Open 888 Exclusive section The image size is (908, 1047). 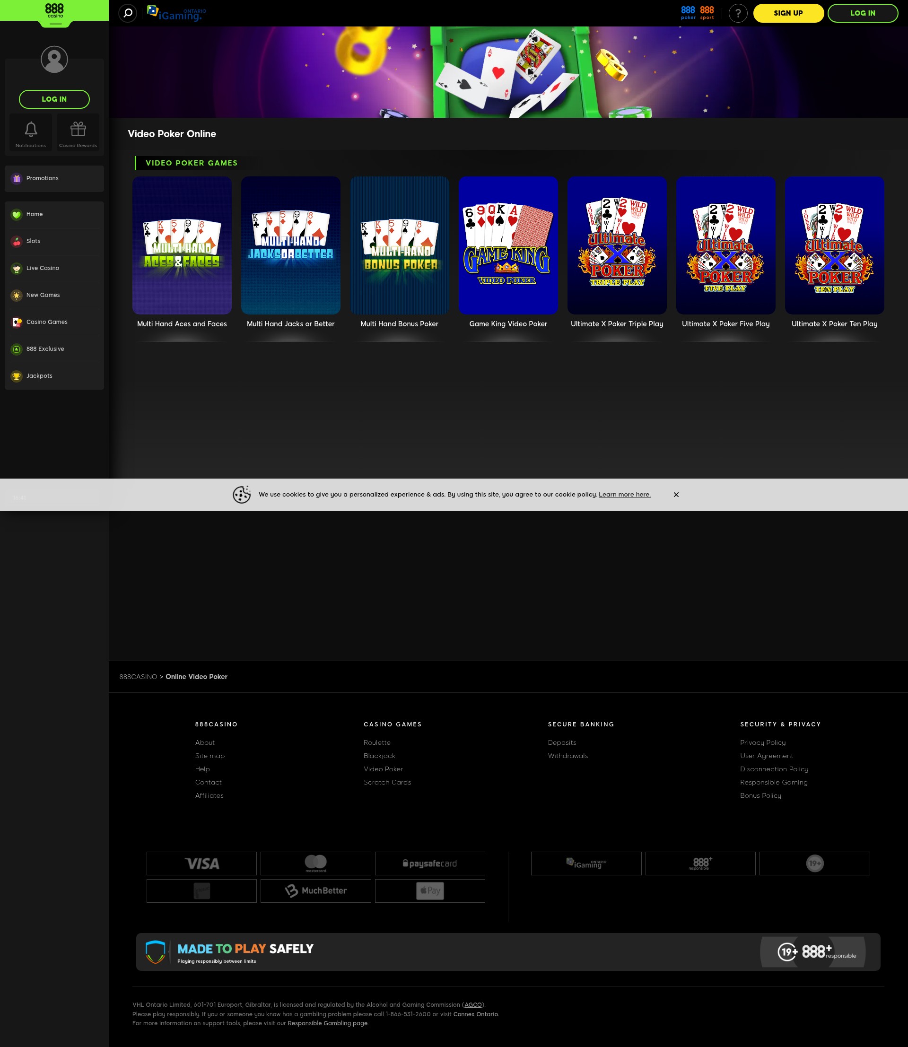[x=54, y=349]
